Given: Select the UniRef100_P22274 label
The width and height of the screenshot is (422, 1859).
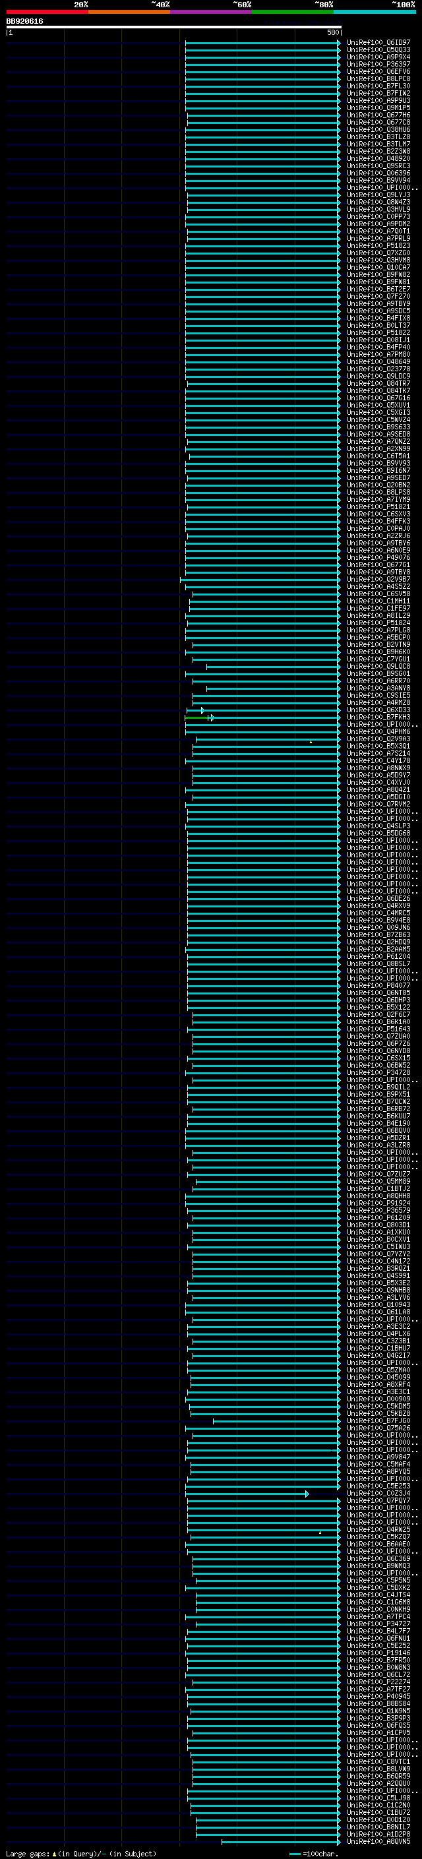Looking at the screenshot, I should pos(378,1682).
